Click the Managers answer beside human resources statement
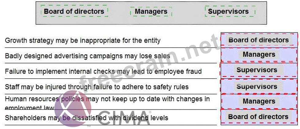 (259, 101)
